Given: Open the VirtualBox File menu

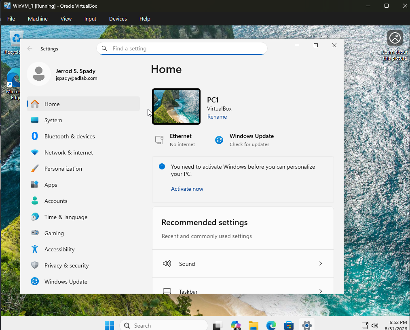Looking at the screenshot, I should pos(11,19).
